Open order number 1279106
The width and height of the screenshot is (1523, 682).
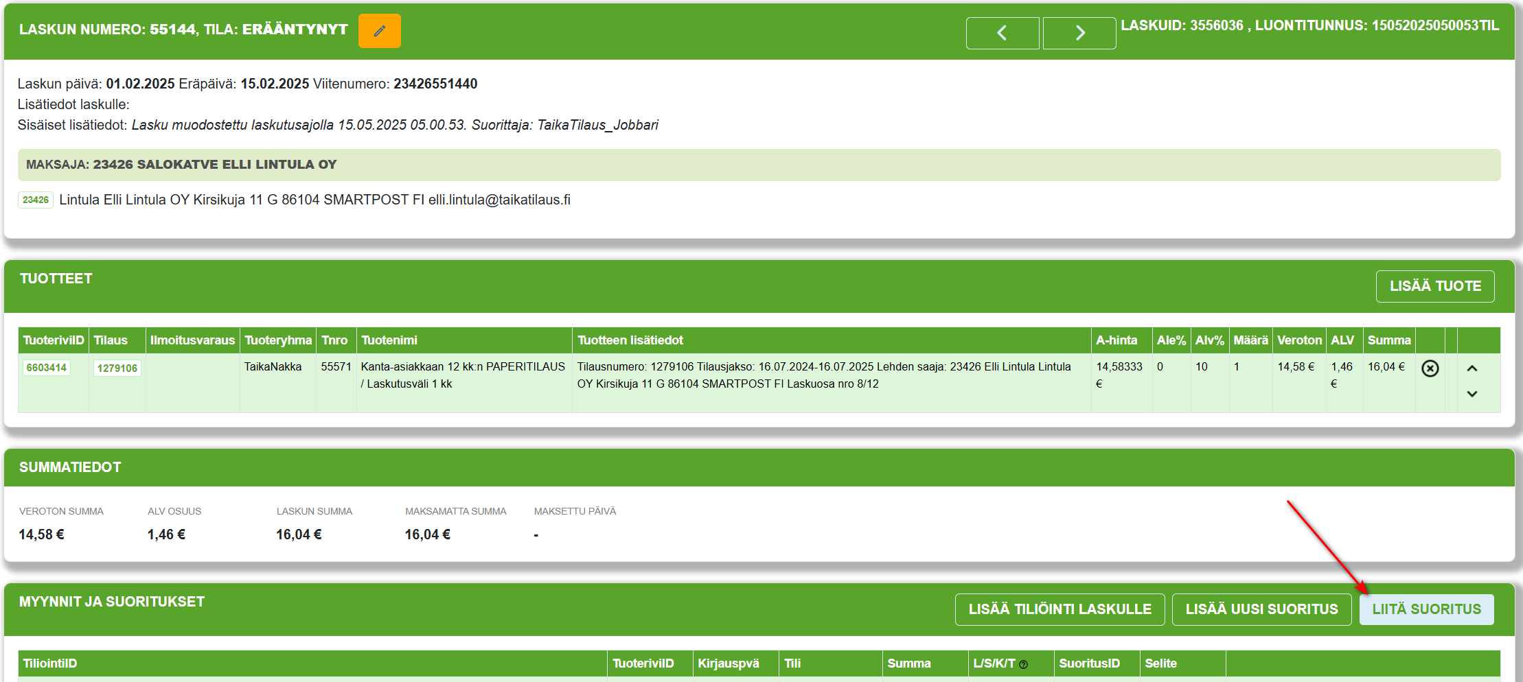(x=117, y=368)
